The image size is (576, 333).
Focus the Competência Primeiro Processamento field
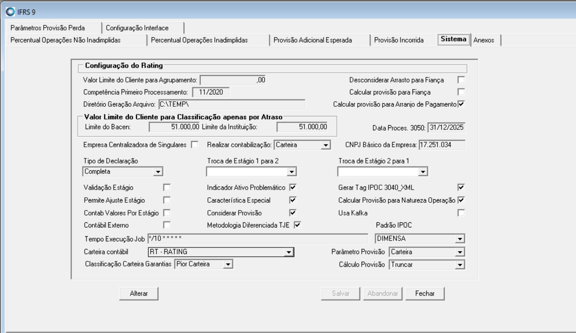(x=211, y=92)
